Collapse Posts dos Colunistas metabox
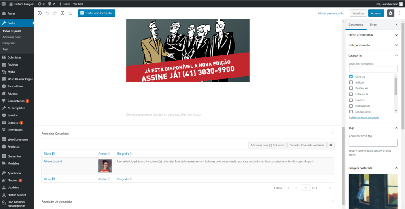The image size is (405, 209). point(333,133)
